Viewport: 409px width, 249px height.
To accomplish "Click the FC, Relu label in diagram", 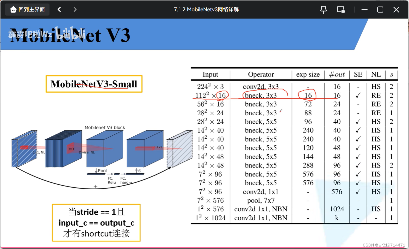I will click(112, 180).
